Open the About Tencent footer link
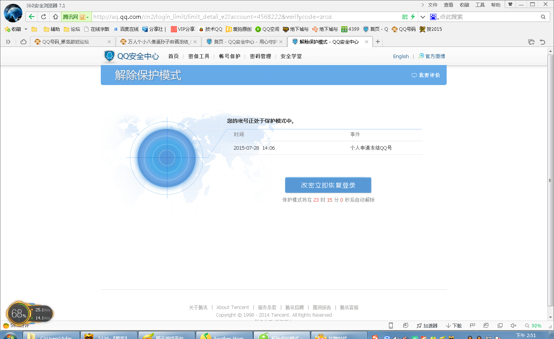The height and width of the screenshot is (339, 554). (233, 307)
